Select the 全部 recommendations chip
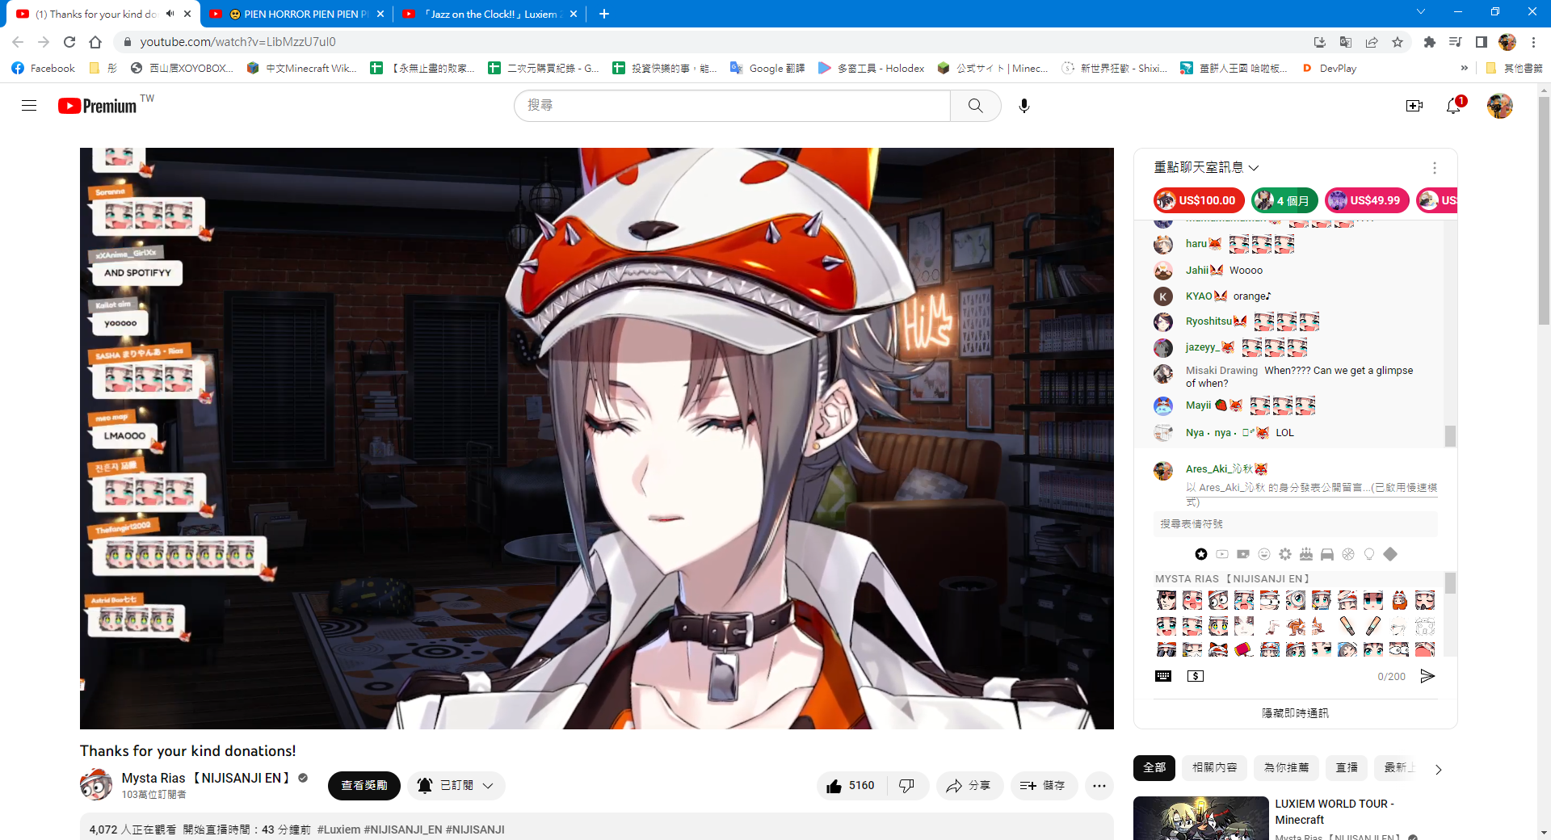This screenshot has height=840, width=1551. click(x=1154, y=768)
